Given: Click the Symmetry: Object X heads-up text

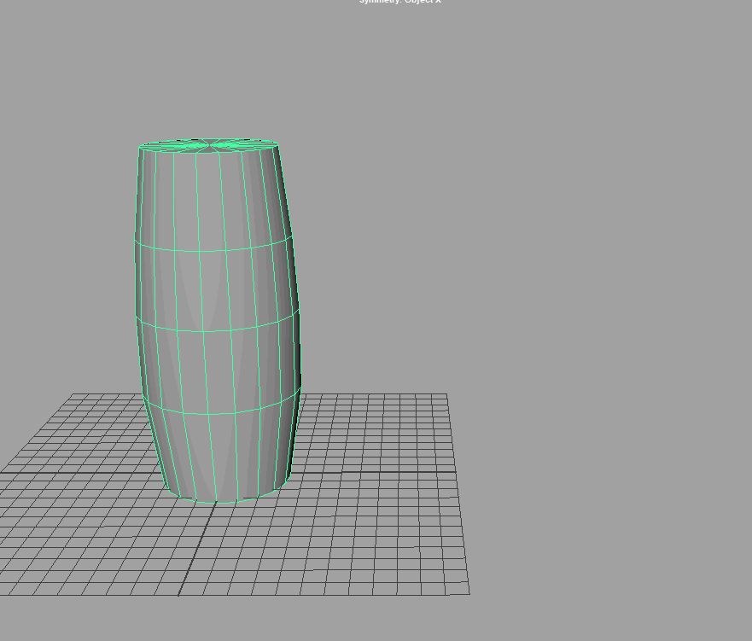Looking at the screenshot, I should coord(399,2).
